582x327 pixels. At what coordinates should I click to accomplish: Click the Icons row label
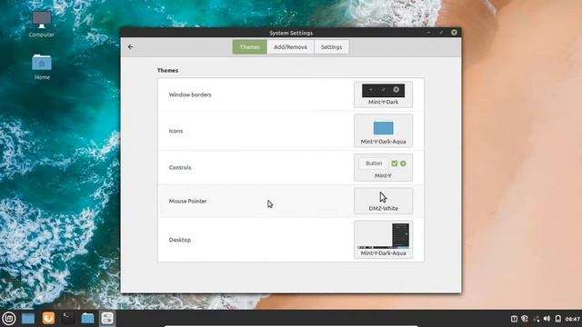pyautogui.click(x=176, y=131)
